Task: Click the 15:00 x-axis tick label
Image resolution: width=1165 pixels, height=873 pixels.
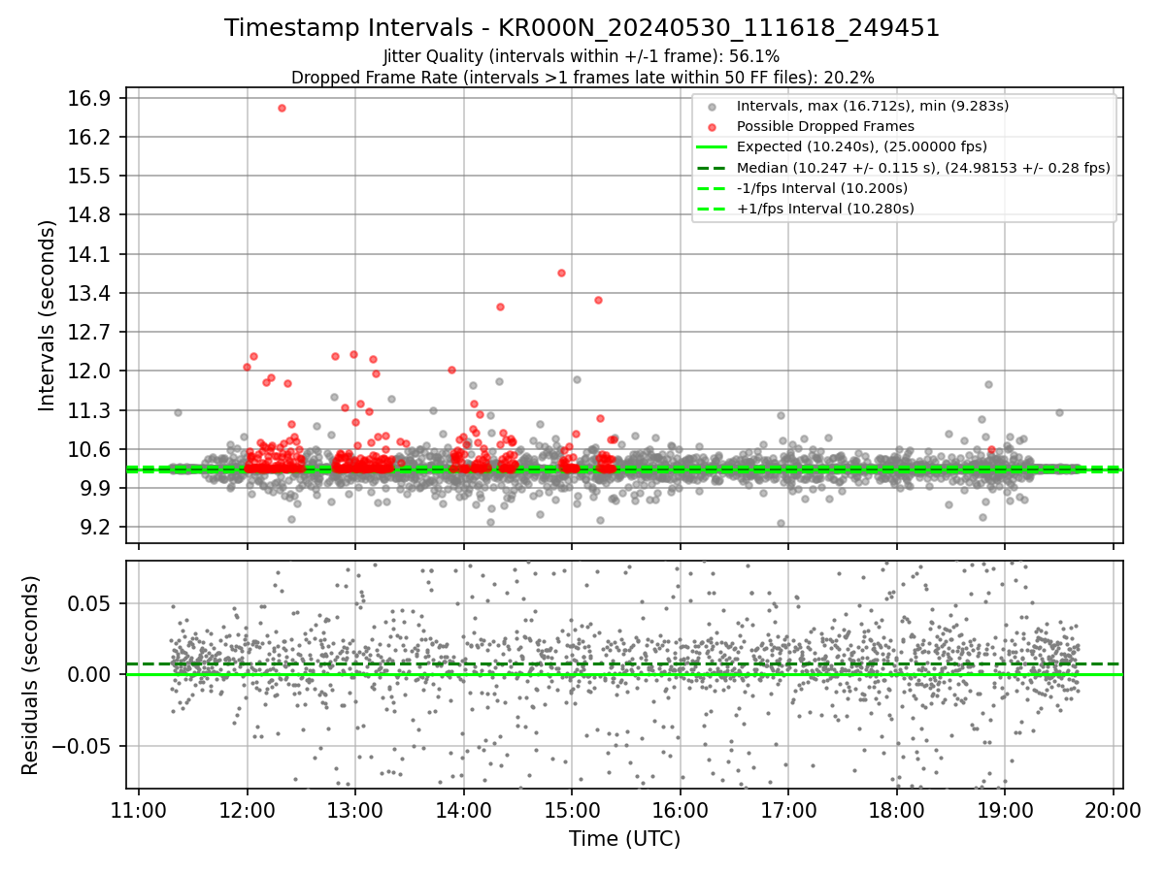Action: [571, 810]
